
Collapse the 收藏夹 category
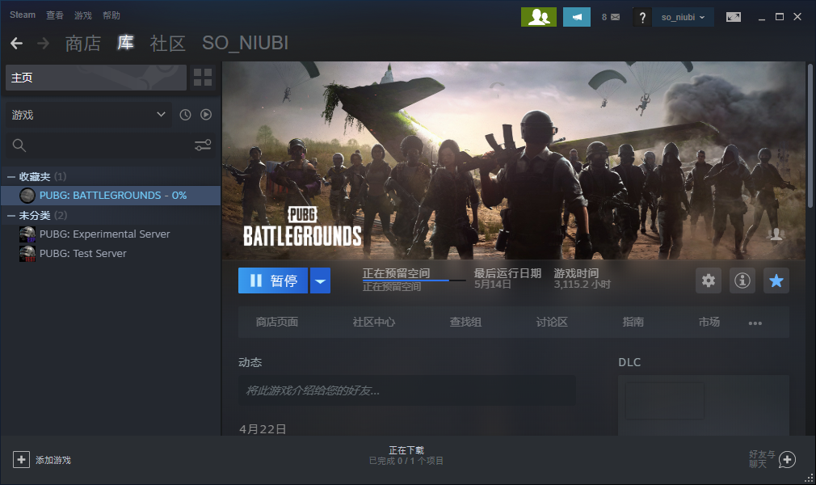[x=11, y=177]
